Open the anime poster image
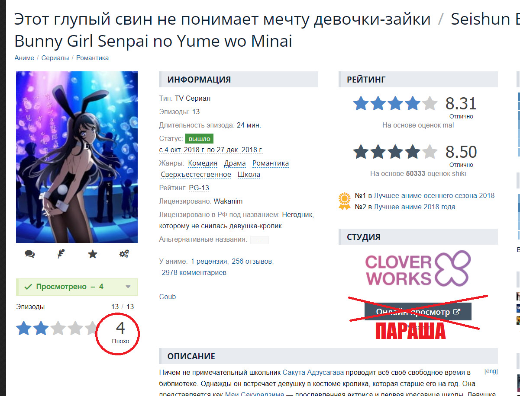Screen dimensions: 520x396 77,157
